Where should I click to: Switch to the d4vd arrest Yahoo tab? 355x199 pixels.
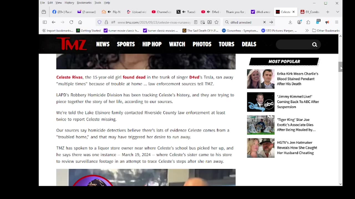click(260, 12)
